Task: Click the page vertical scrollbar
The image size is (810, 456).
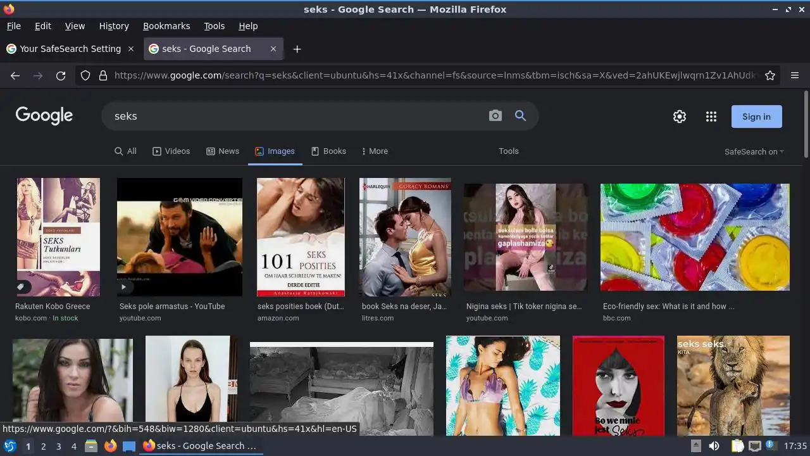Action: [x=806, y=124]
